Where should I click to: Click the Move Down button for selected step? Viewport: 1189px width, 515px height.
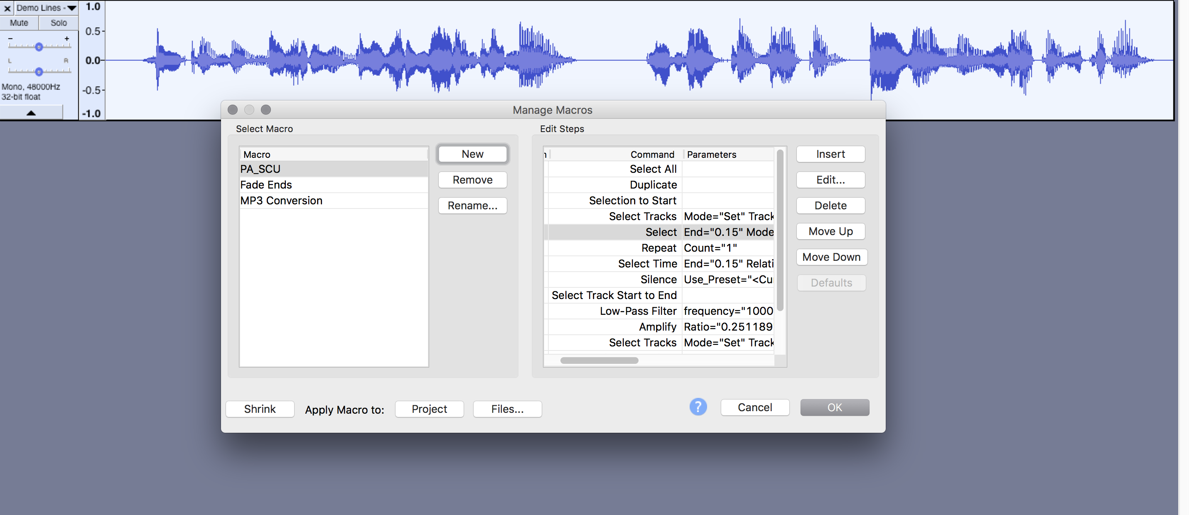[831, 256]
